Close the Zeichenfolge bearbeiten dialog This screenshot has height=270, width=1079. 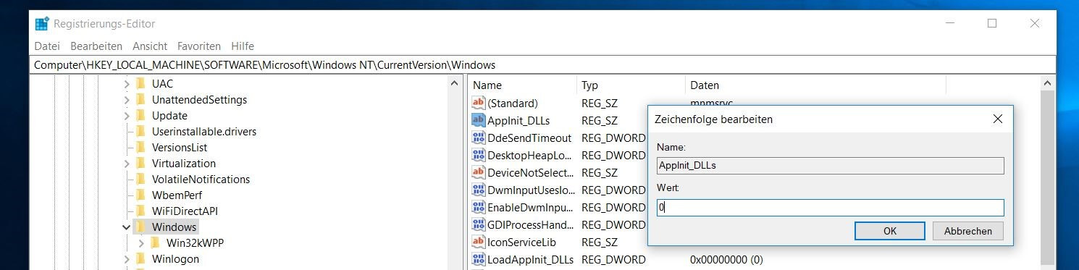998,119
